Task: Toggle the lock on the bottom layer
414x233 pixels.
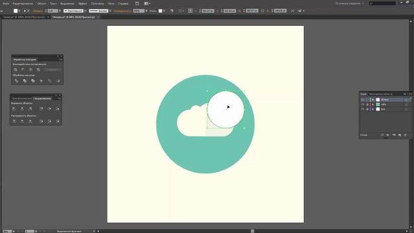Action: (x=367, y=109)
